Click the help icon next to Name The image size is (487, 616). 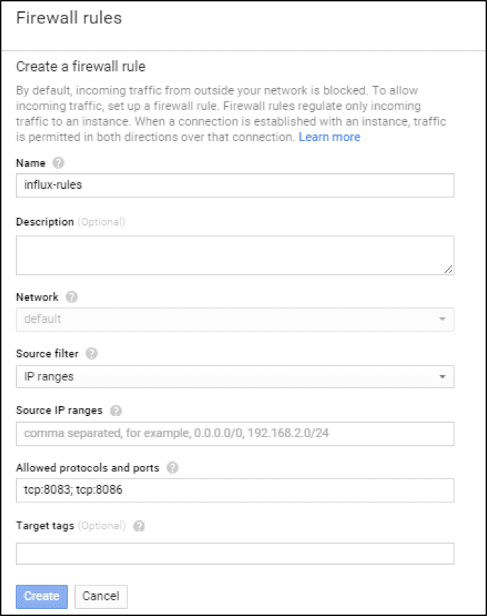pyautogui.click(x=58, y=163)
